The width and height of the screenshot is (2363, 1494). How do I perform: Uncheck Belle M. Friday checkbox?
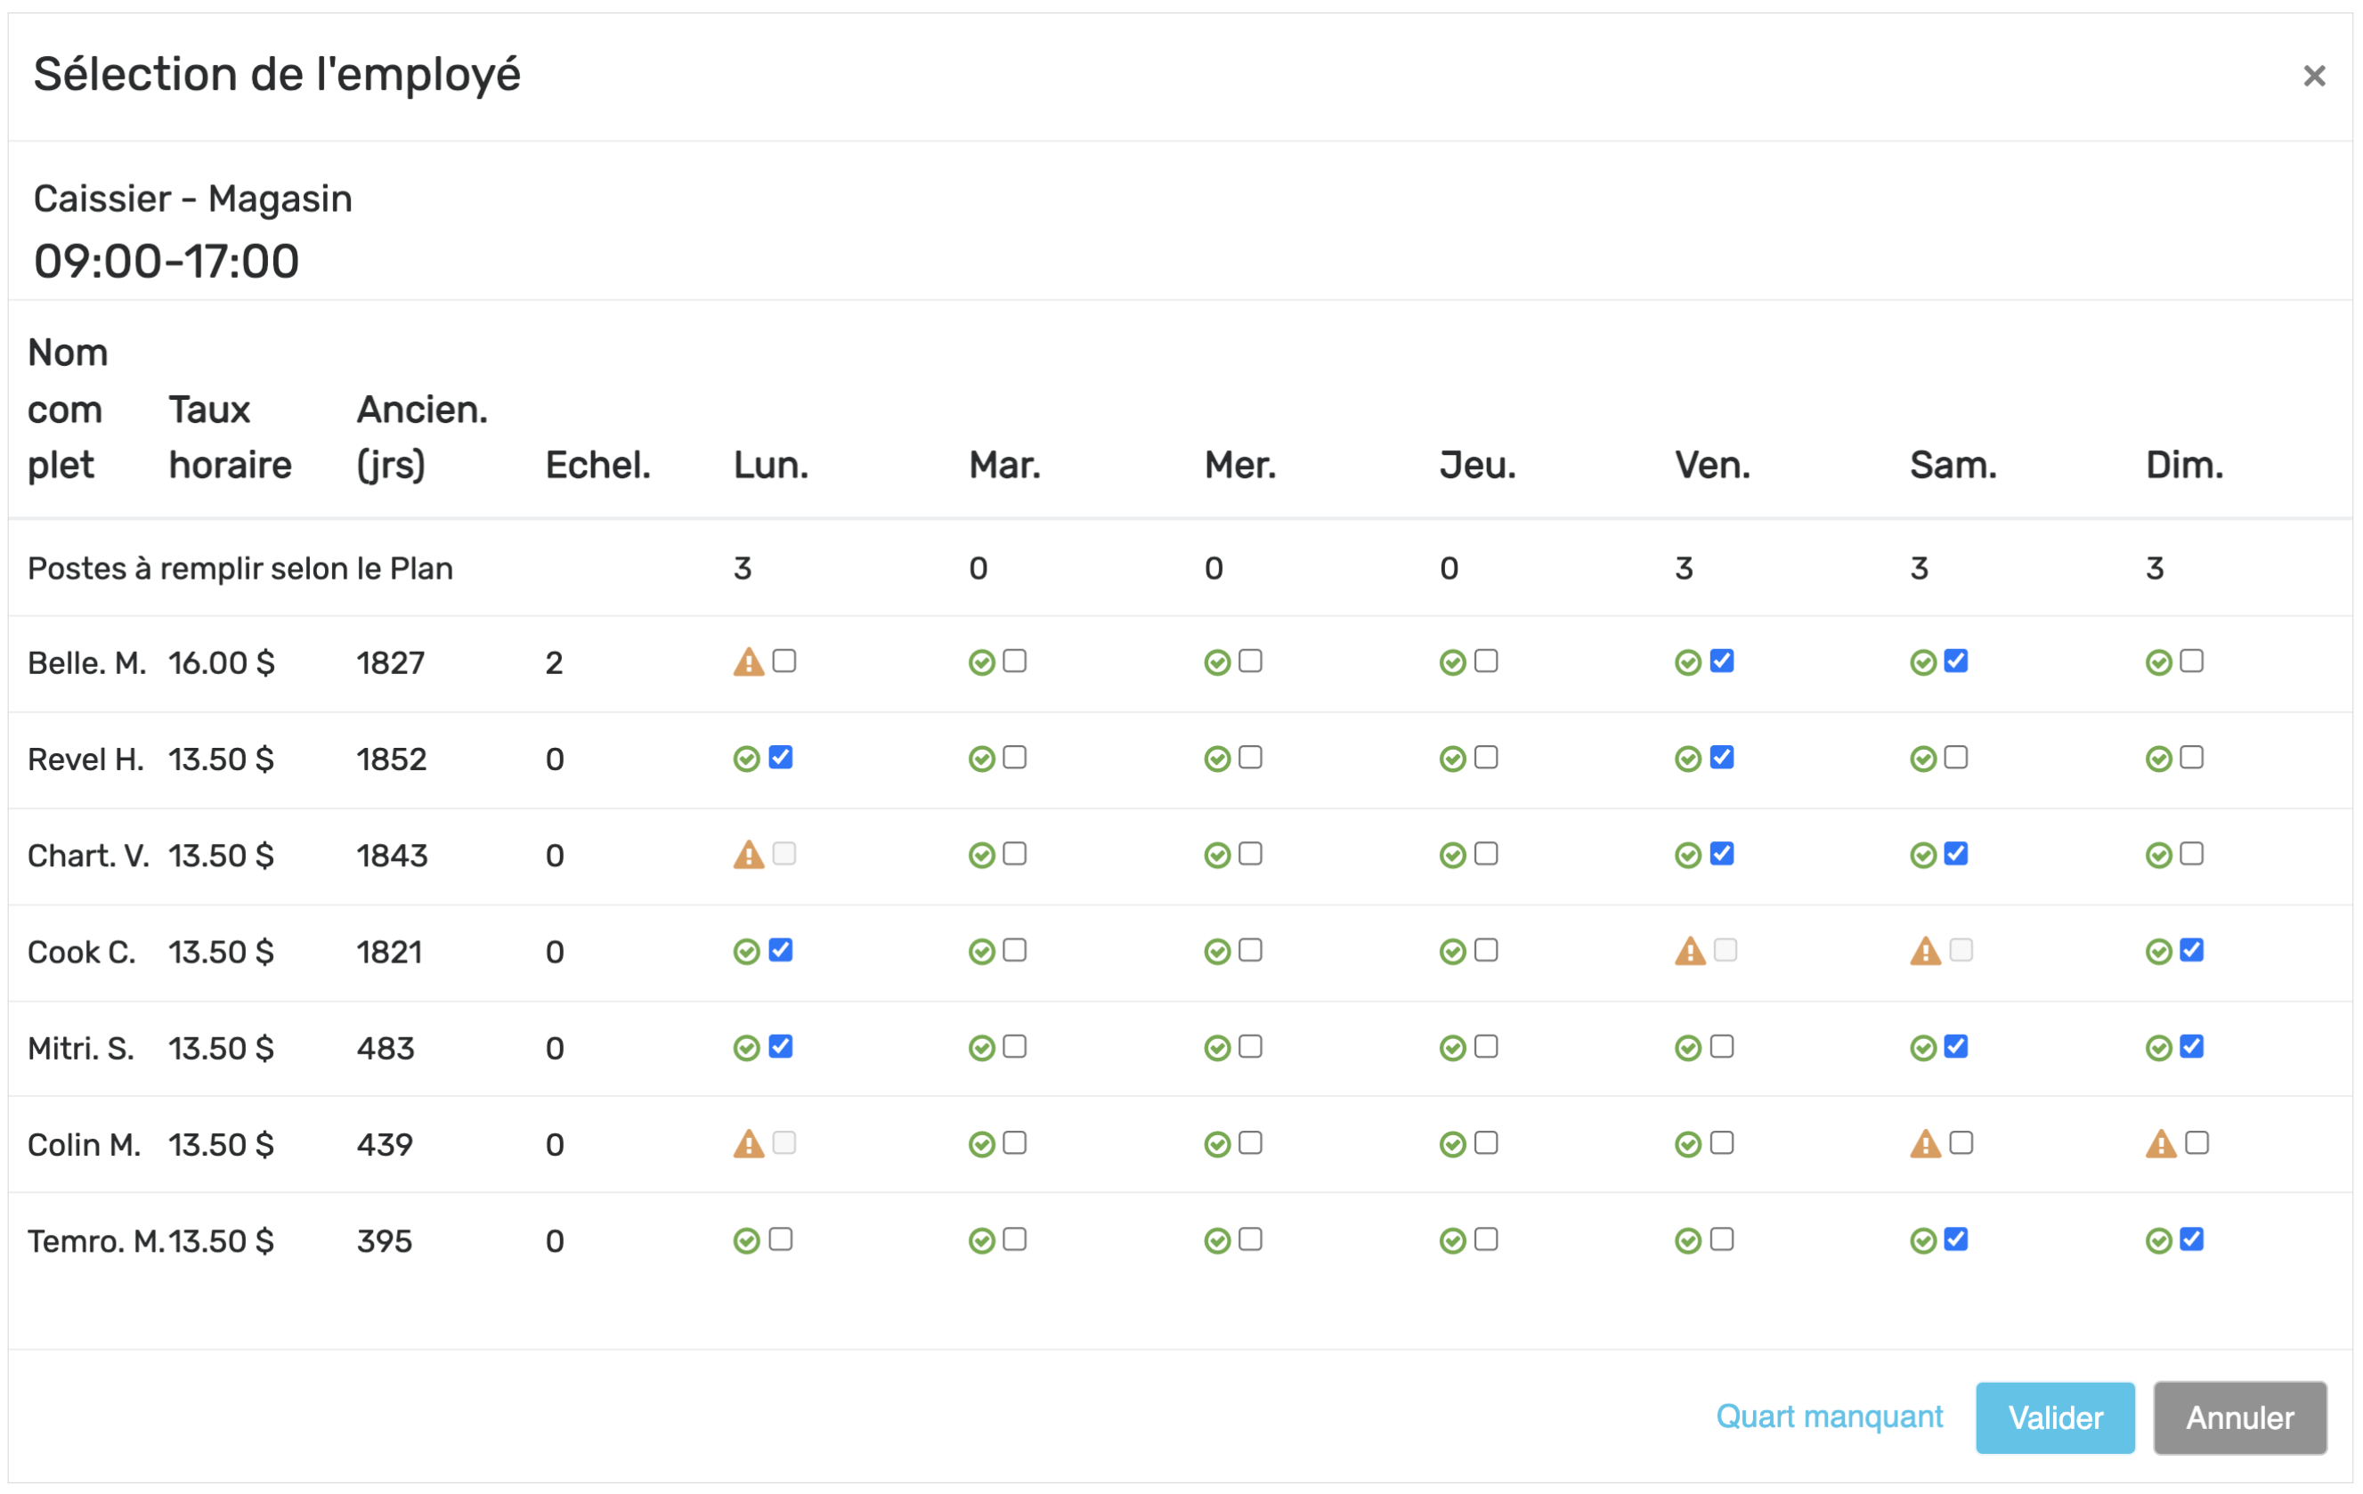point(1722,662)
